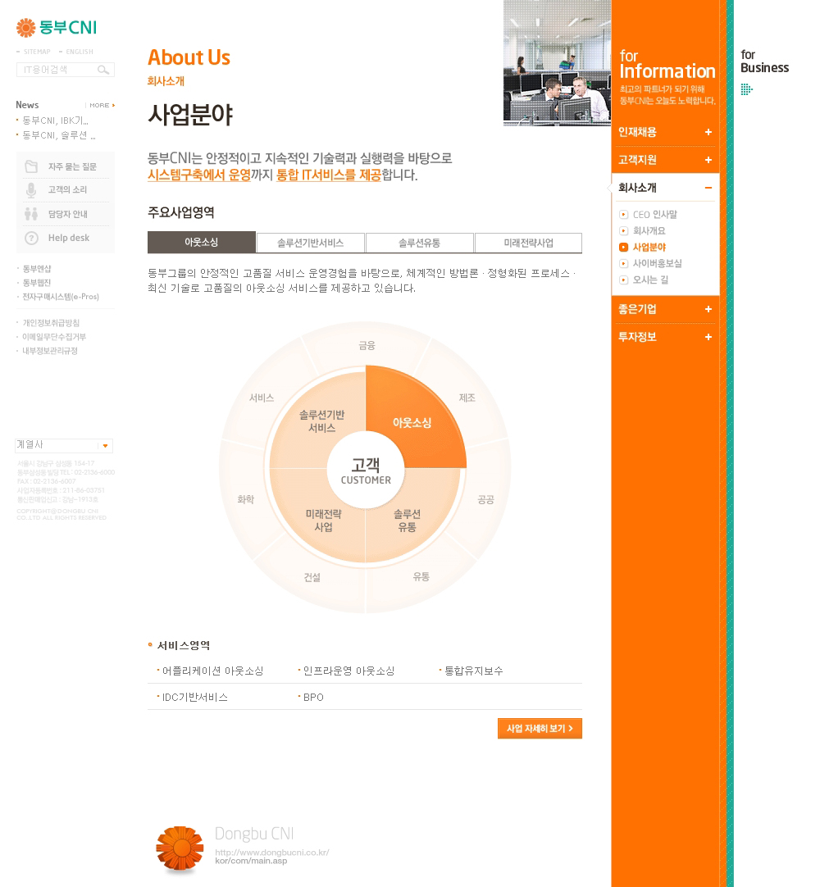Viewport: 820px width, 887px height.
Task: Collapse the 회사소개 menu section
Action: (708, 188)
